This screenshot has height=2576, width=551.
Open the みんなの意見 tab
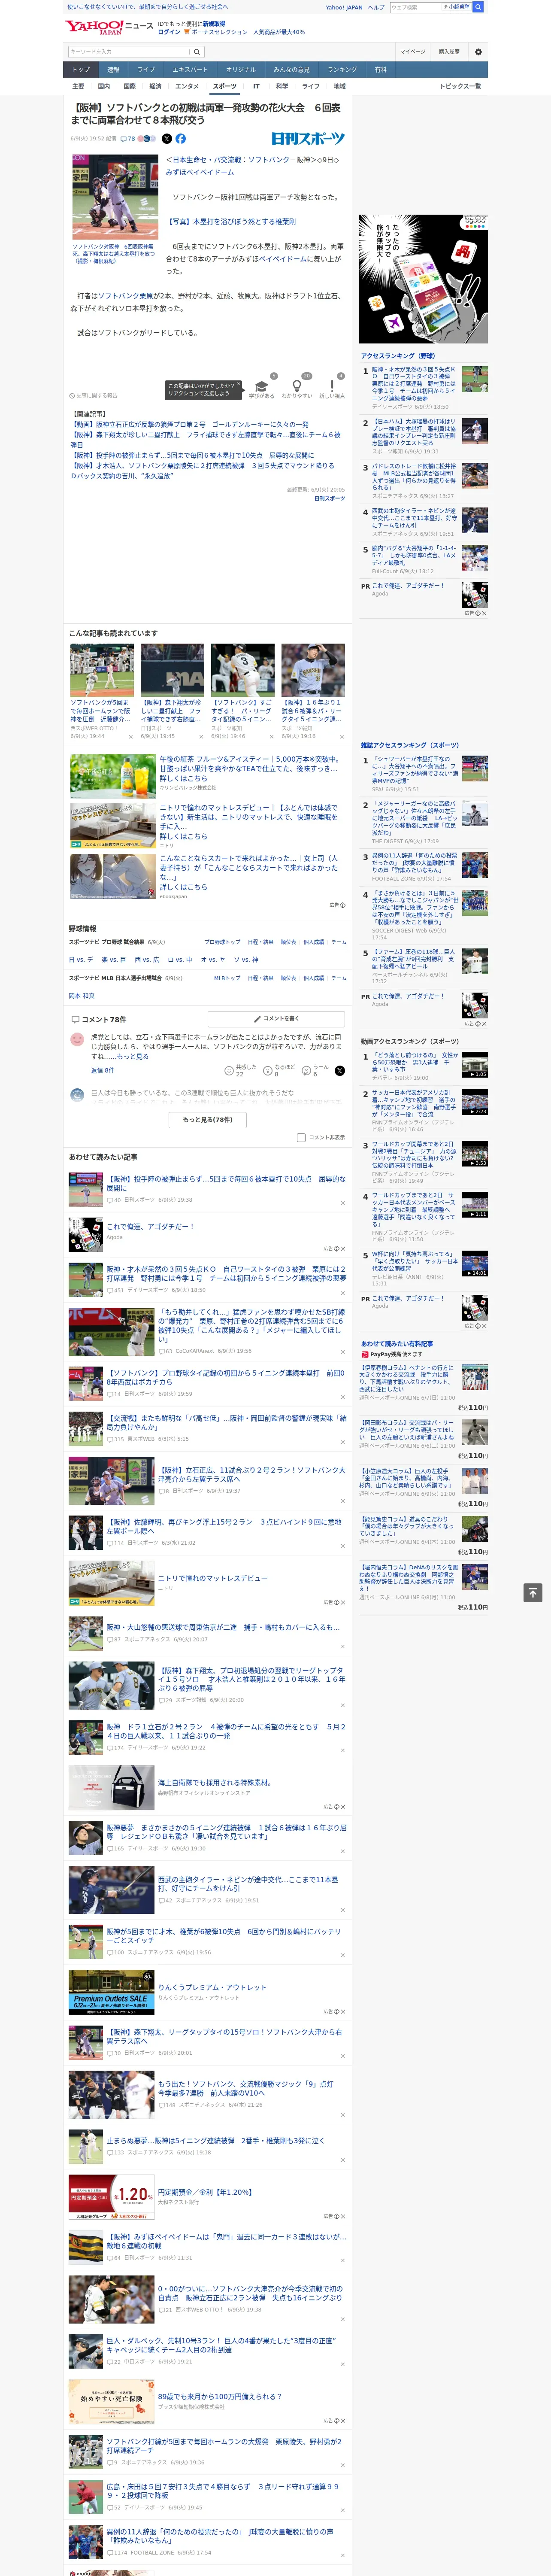point(291,70)
